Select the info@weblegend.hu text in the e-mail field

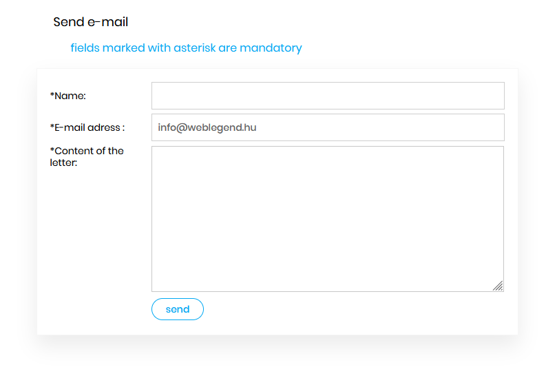pyautogui.click(x=207, y=127)
